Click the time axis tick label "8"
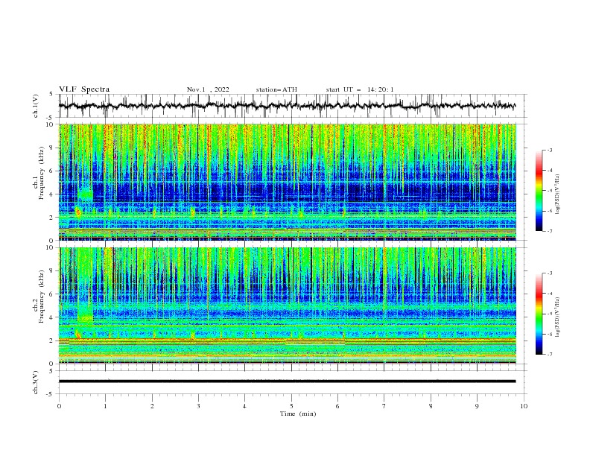The image size is (590, 456). (x=431, y=406)
